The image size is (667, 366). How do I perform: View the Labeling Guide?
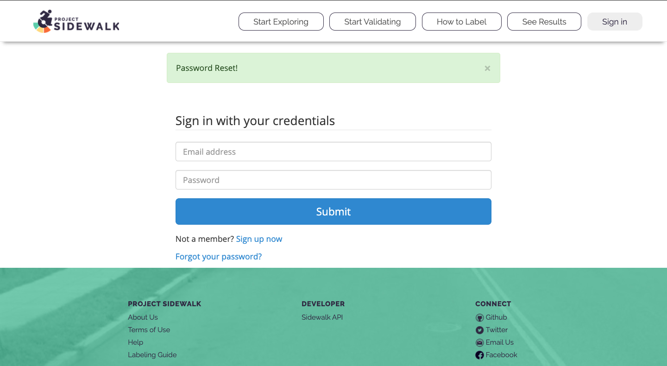152,354
